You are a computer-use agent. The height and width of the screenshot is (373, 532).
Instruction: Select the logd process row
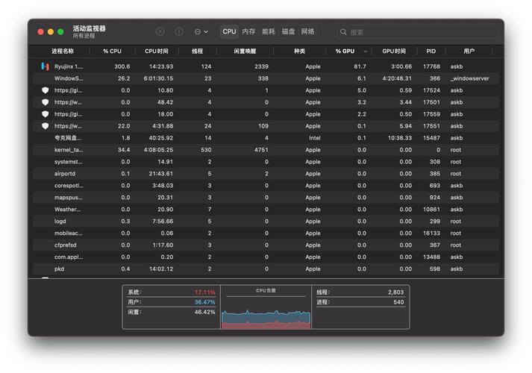click(266, 221)
